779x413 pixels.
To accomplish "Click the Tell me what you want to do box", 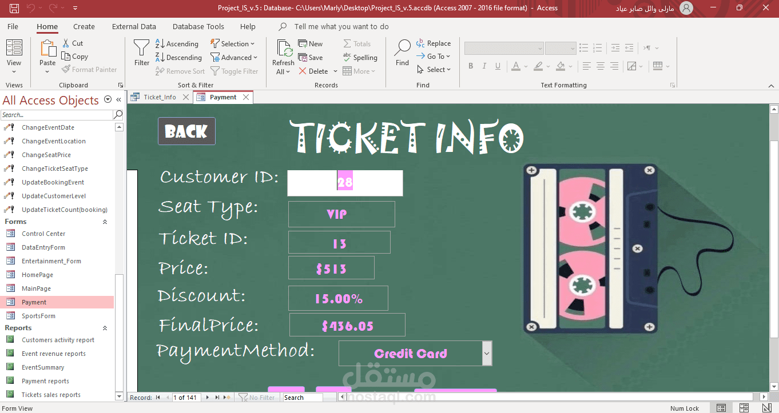I will point(341,26).
